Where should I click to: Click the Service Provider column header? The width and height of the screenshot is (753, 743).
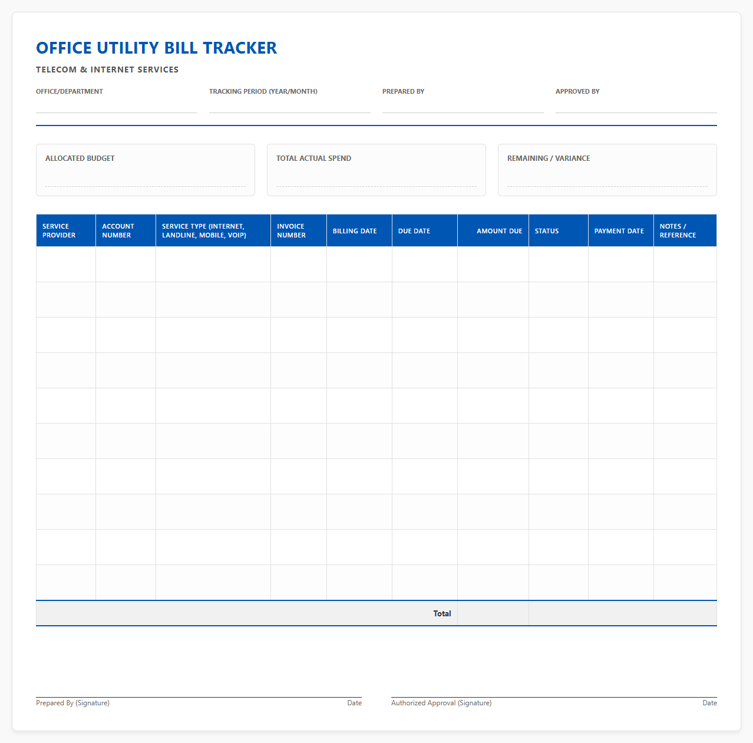pyautogui.click(x=66, y=230)
